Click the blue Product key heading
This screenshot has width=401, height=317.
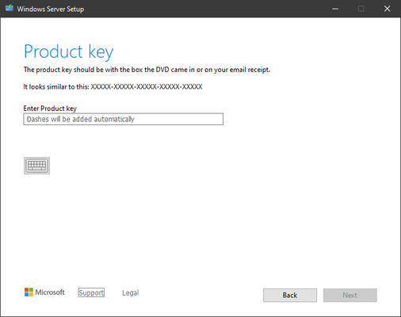pyautogui.click(x=69, y=52)
